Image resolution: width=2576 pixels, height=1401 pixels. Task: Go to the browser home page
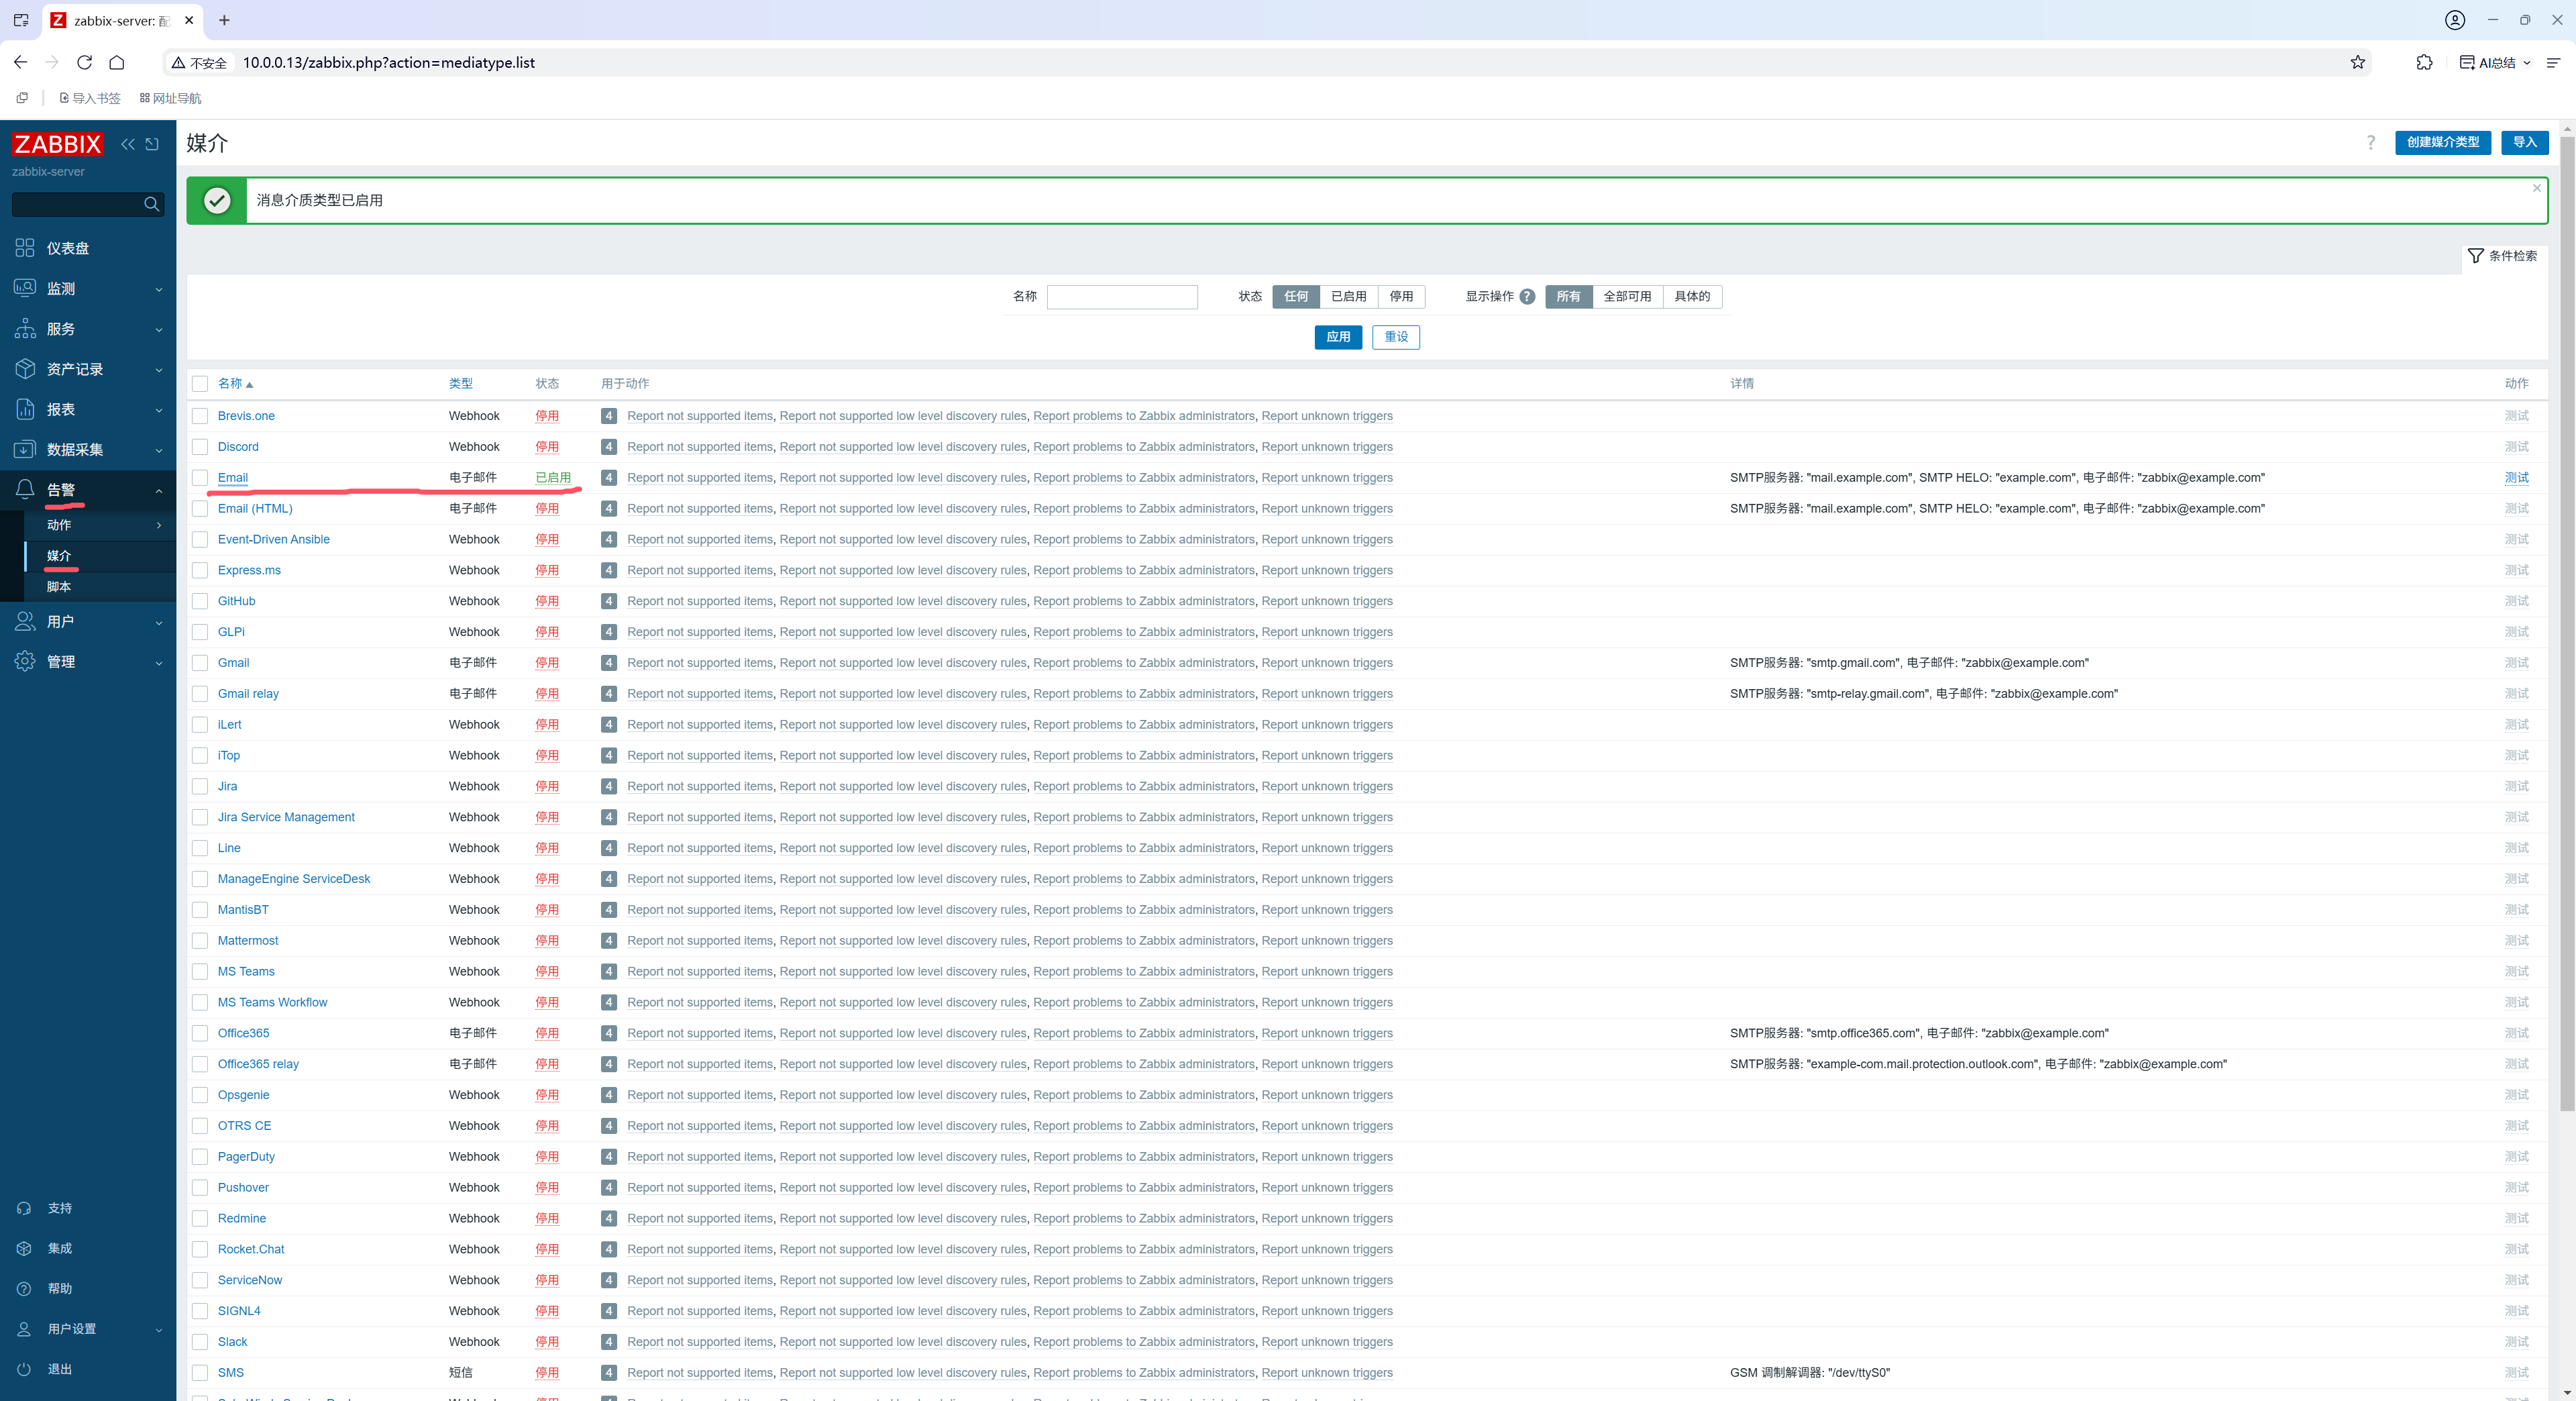click(x=117, y=62)
